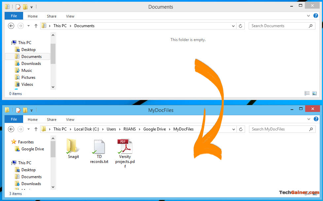Click the Properties icon in the Documents title bar
Viewport: 323px width, 201px height.
pyautogui.click(x=18, y=7)
